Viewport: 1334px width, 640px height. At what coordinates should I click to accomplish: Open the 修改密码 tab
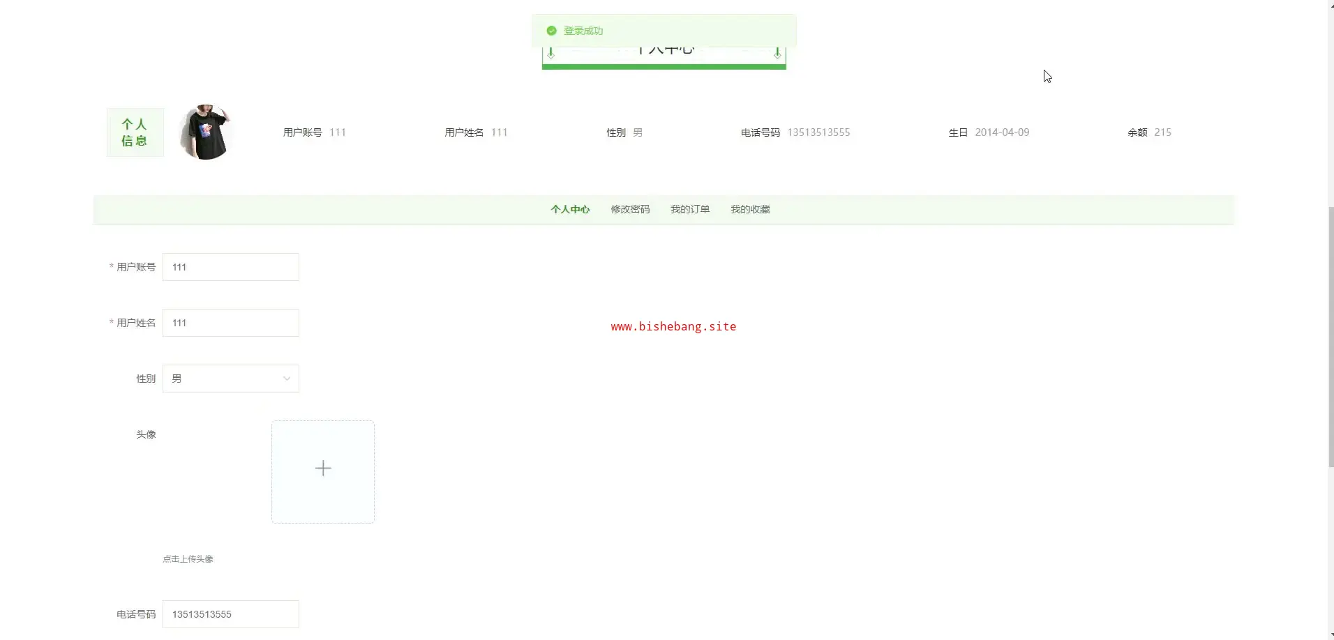(630, 210)
